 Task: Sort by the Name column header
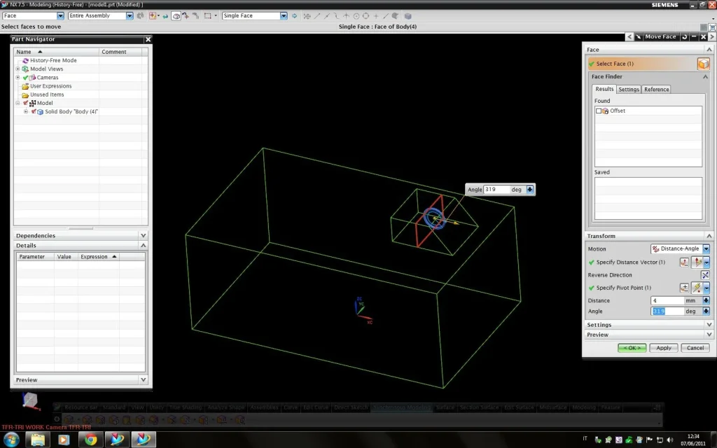56,52
